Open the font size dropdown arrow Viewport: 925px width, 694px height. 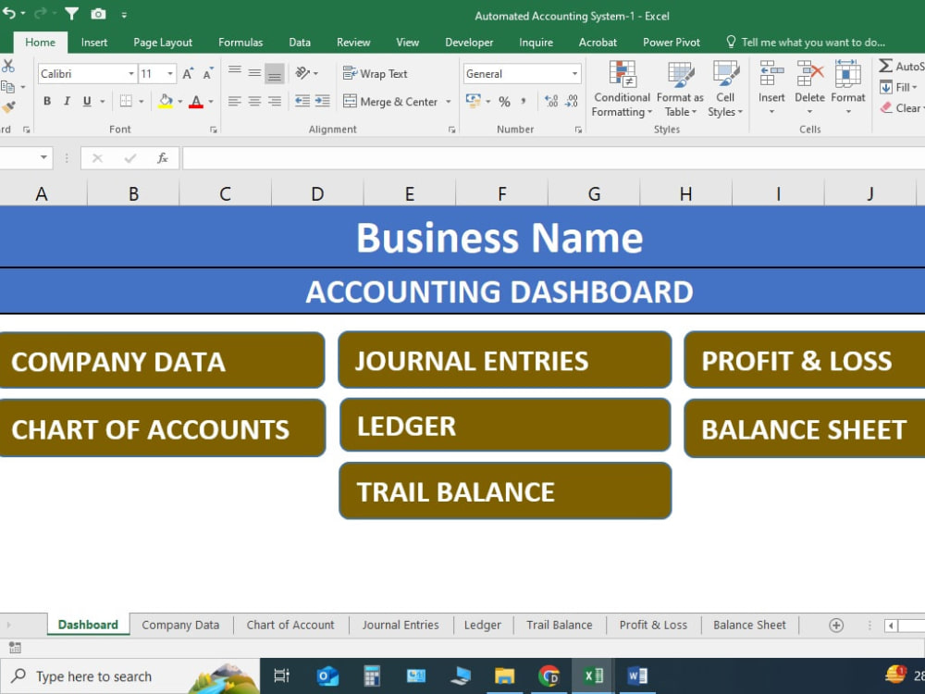point(170,74)
